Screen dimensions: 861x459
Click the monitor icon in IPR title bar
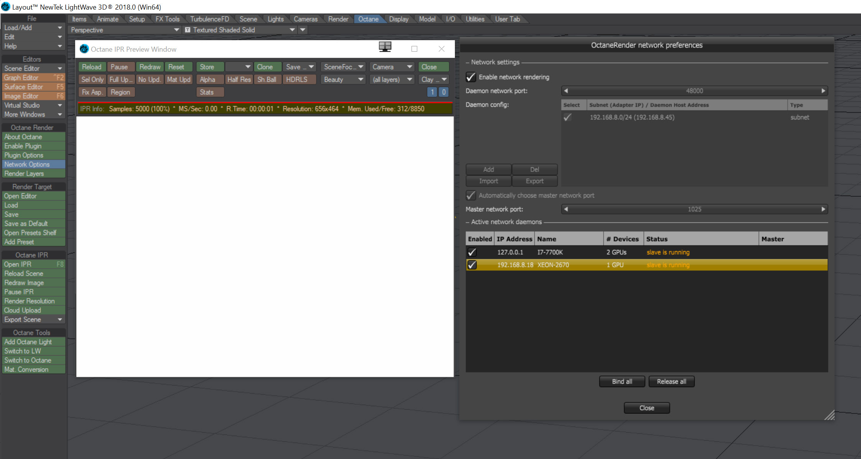click(x=385, y=47)
